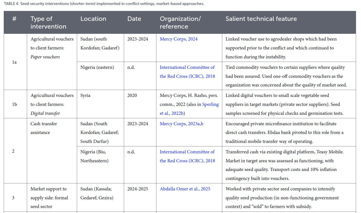Click the 'Salient technical feature' header
Screen dimensions: 361x213
tap(261, 19)
